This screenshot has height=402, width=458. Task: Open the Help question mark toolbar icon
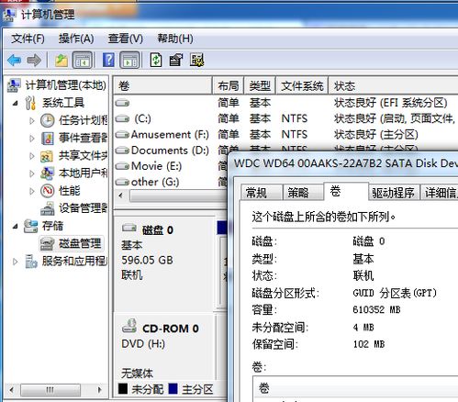108,60
